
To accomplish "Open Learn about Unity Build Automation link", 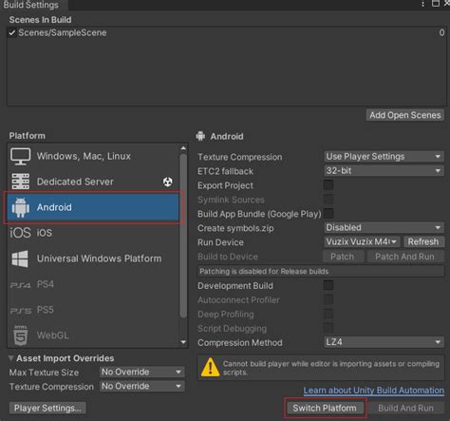I will [x=374, y=391].
